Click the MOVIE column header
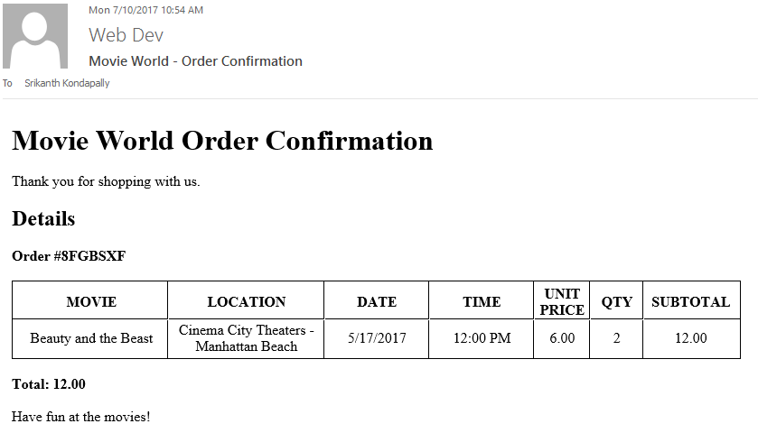The height and width of the screenshot is (433, 758). pyautogui.click(x=90, y=300)
